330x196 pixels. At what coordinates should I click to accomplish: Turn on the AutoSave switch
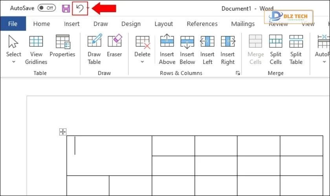47,8
